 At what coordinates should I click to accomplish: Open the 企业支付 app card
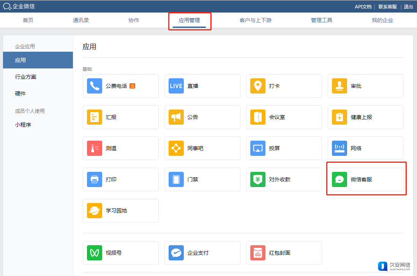(x=202, y=253)
